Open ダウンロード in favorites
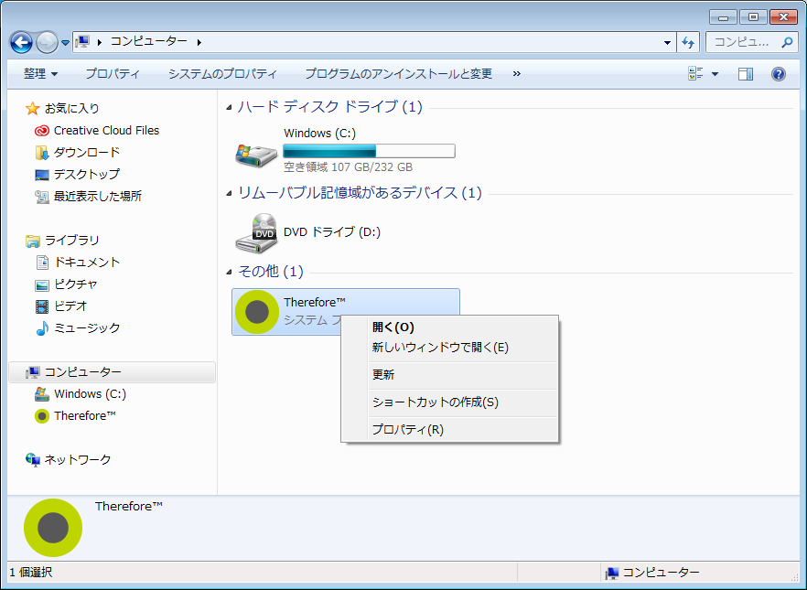 (87, 152)
